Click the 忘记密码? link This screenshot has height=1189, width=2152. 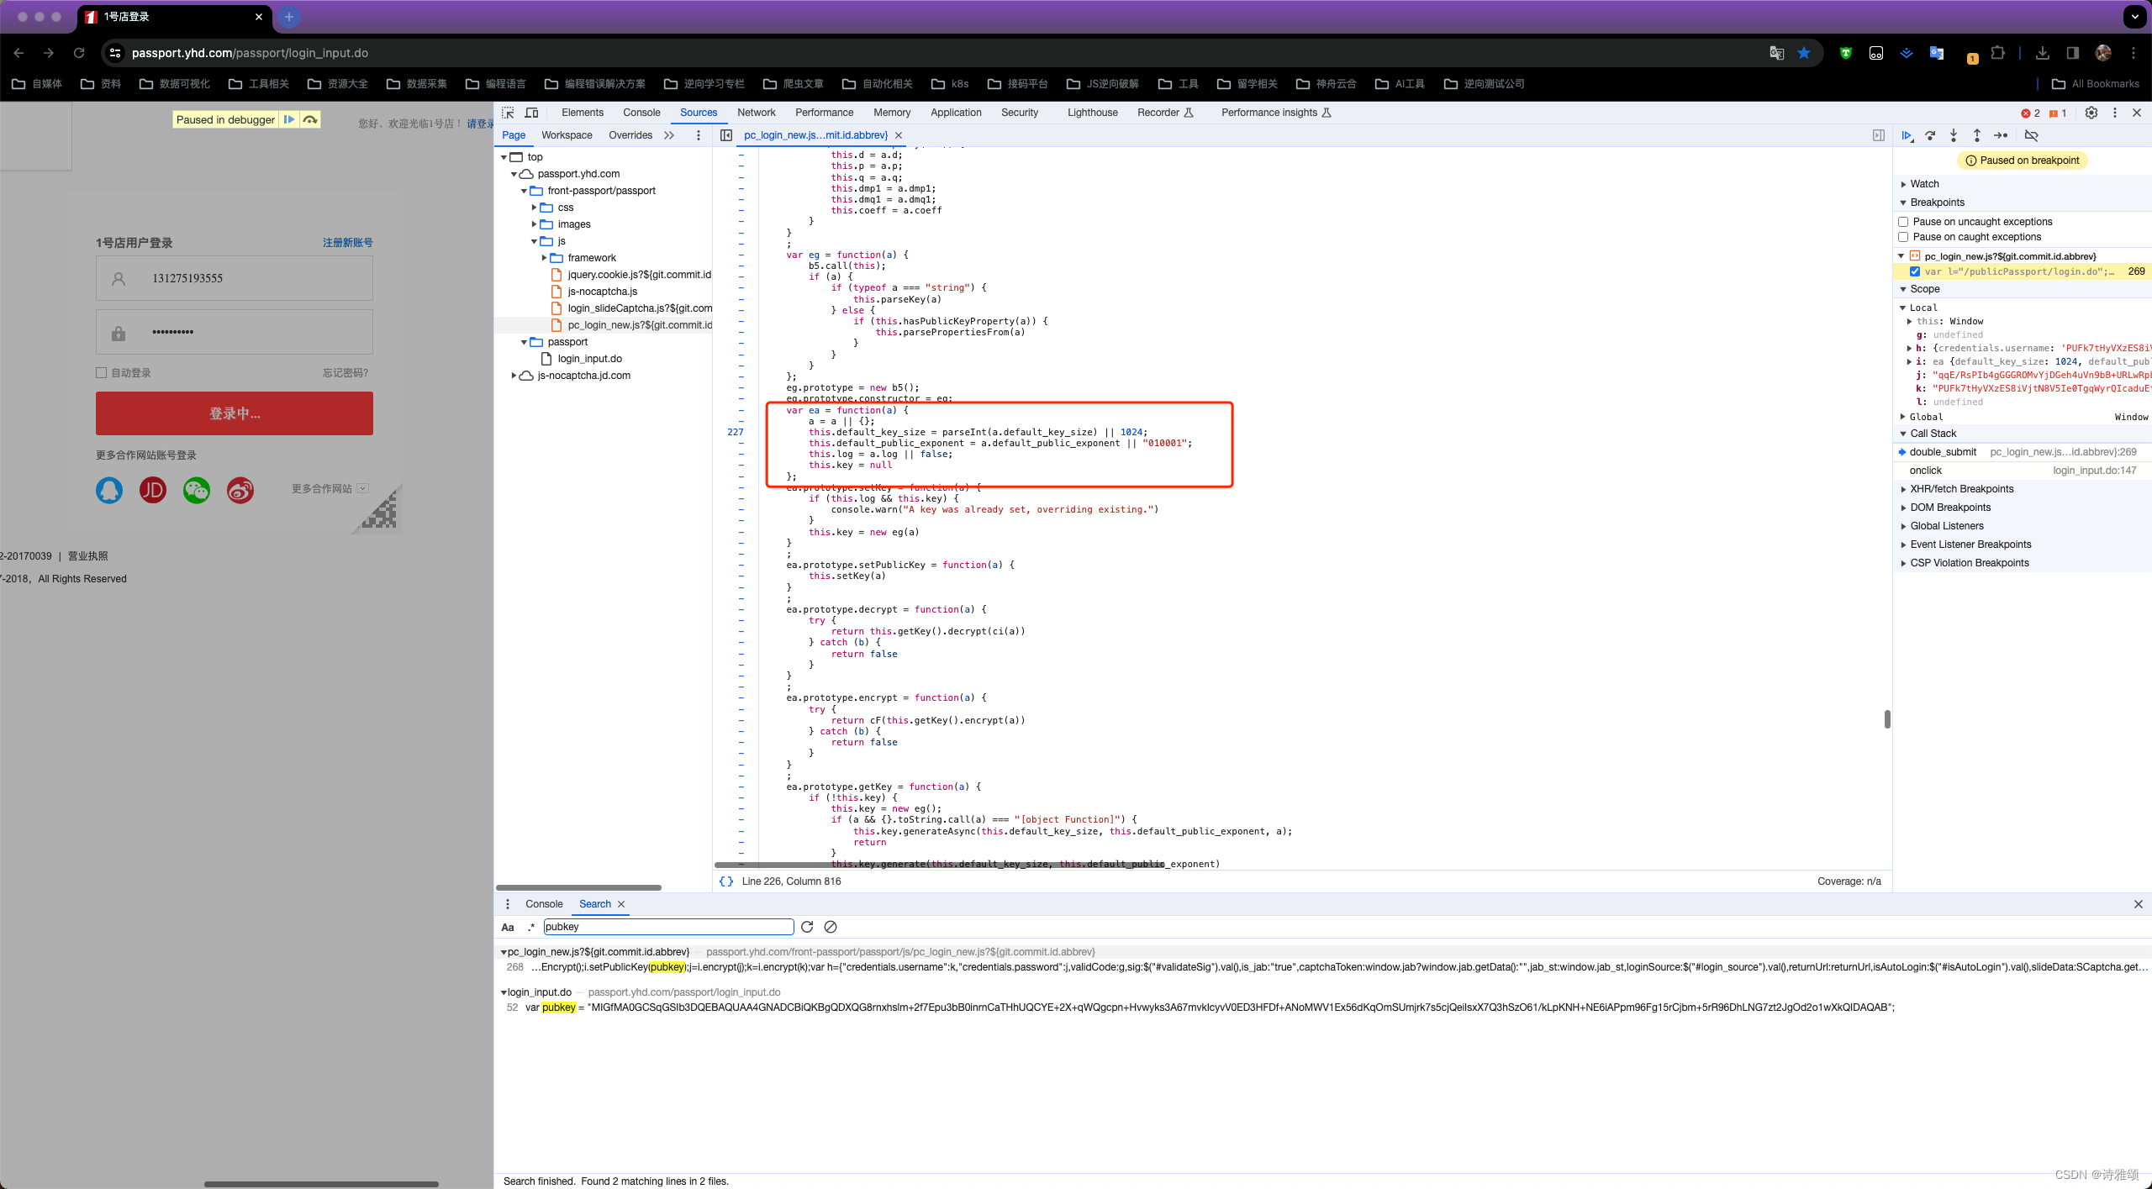coord(345,373)
